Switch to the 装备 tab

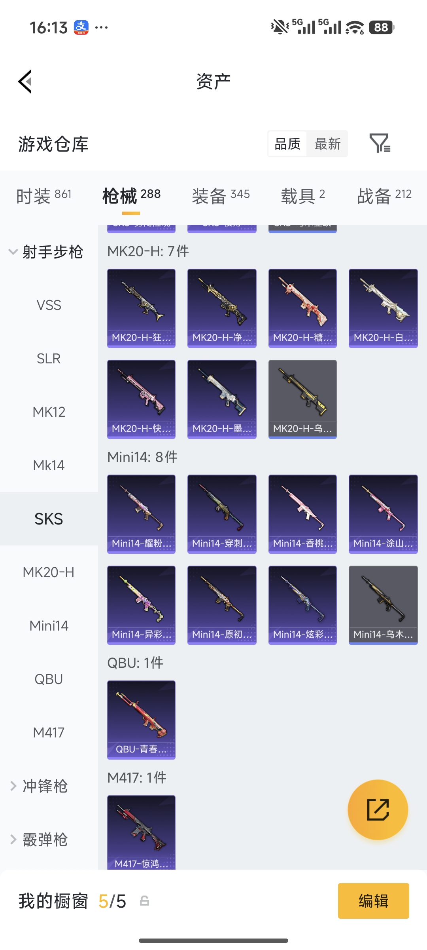221,196
